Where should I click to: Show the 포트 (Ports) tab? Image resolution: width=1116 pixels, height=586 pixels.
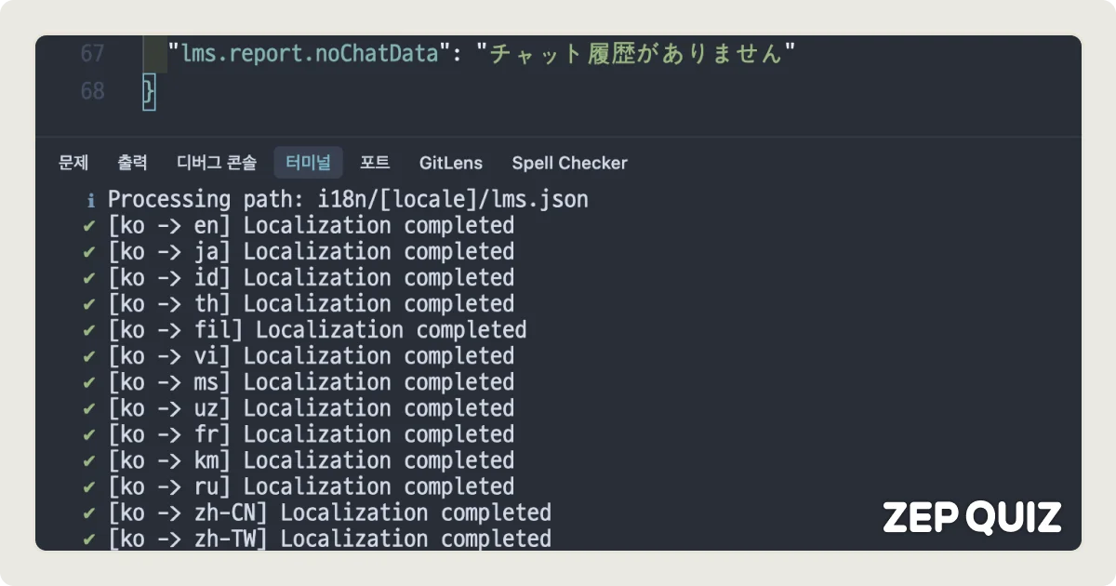pyautogui.click(x=375, y=163)
